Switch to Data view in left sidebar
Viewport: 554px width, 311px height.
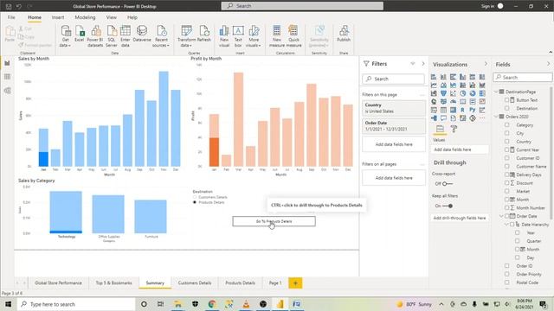pyautogui.click(x=7, y=77)
